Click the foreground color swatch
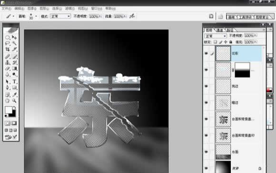 click(x=9, y=110)
